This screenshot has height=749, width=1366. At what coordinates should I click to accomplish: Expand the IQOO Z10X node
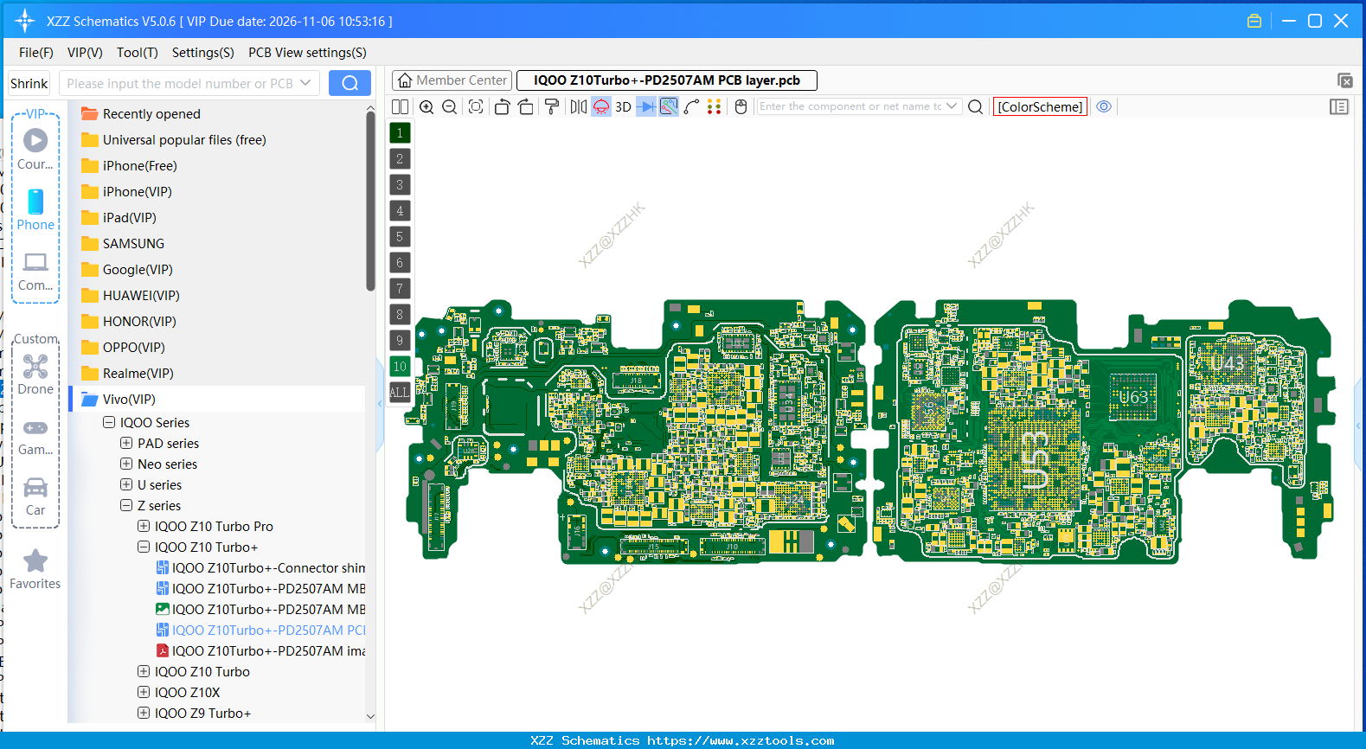coord(144,692)
